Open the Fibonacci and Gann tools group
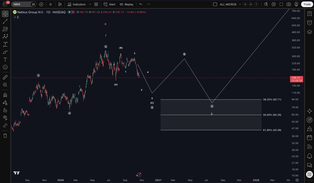Screen dimensions: 314x183 point(5,29)
